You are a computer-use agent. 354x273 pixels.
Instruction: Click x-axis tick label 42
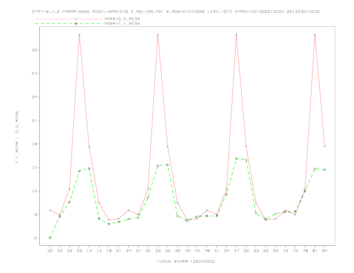coord(187,251)
